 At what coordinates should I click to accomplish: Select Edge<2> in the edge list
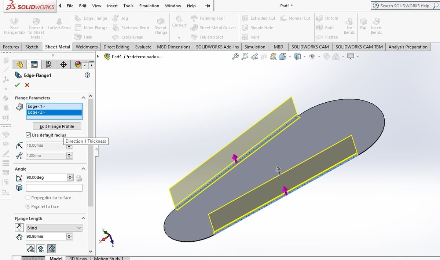coord(54,112)
